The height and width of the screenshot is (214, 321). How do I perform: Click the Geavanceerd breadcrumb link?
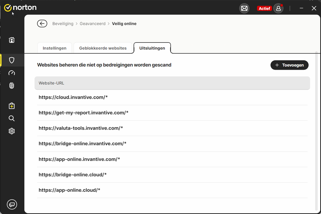(x=92, y=24)
